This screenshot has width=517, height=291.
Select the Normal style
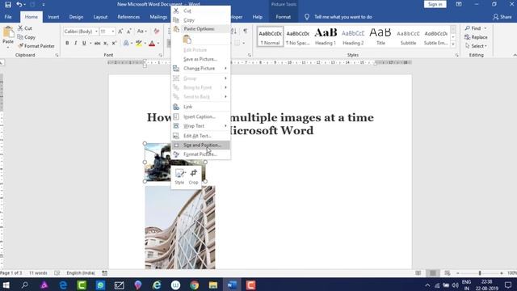pos(270,36)
